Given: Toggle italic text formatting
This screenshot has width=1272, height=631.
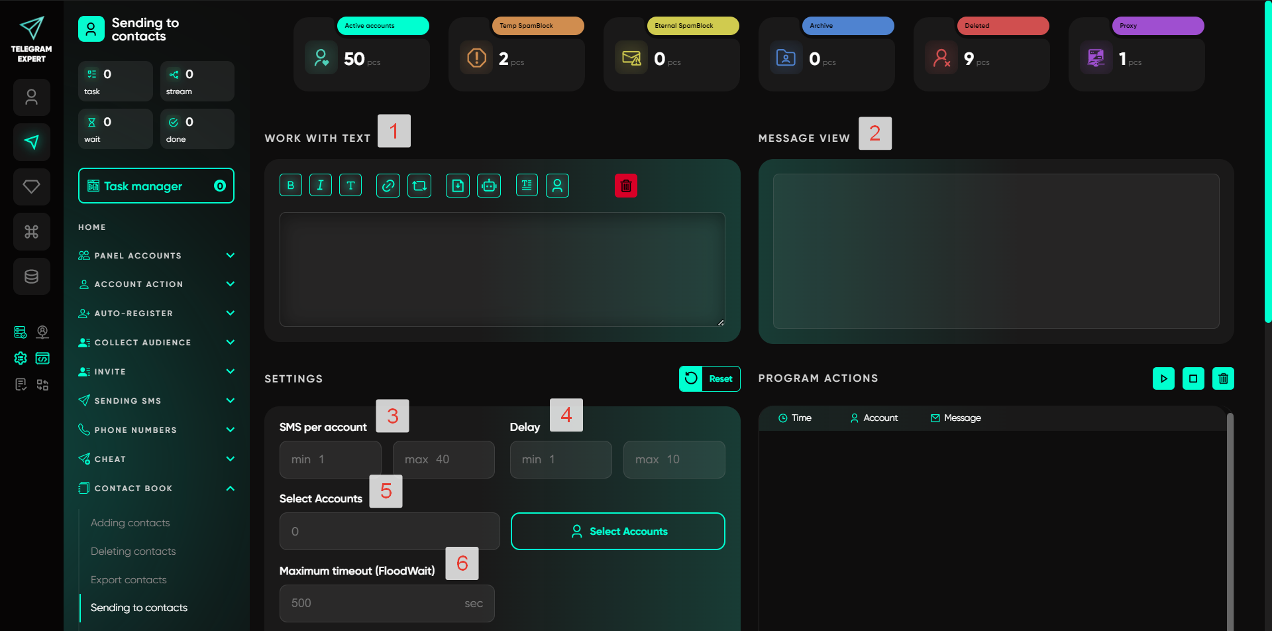Looking at the screenshot, I should (321, 186).
